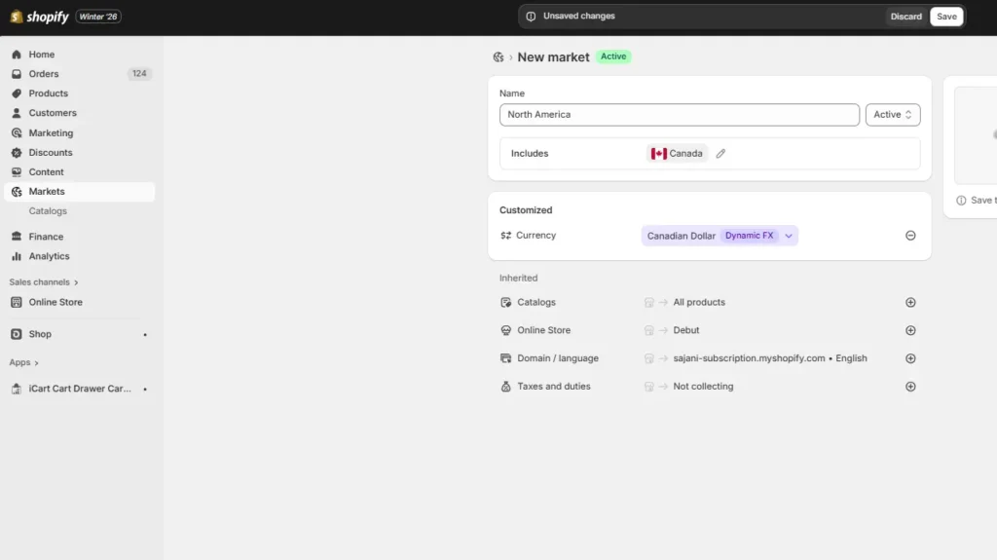Add Taxes and duties customization plus icon
This screenshot has width=997, height=560.
[x=910, y=387]
